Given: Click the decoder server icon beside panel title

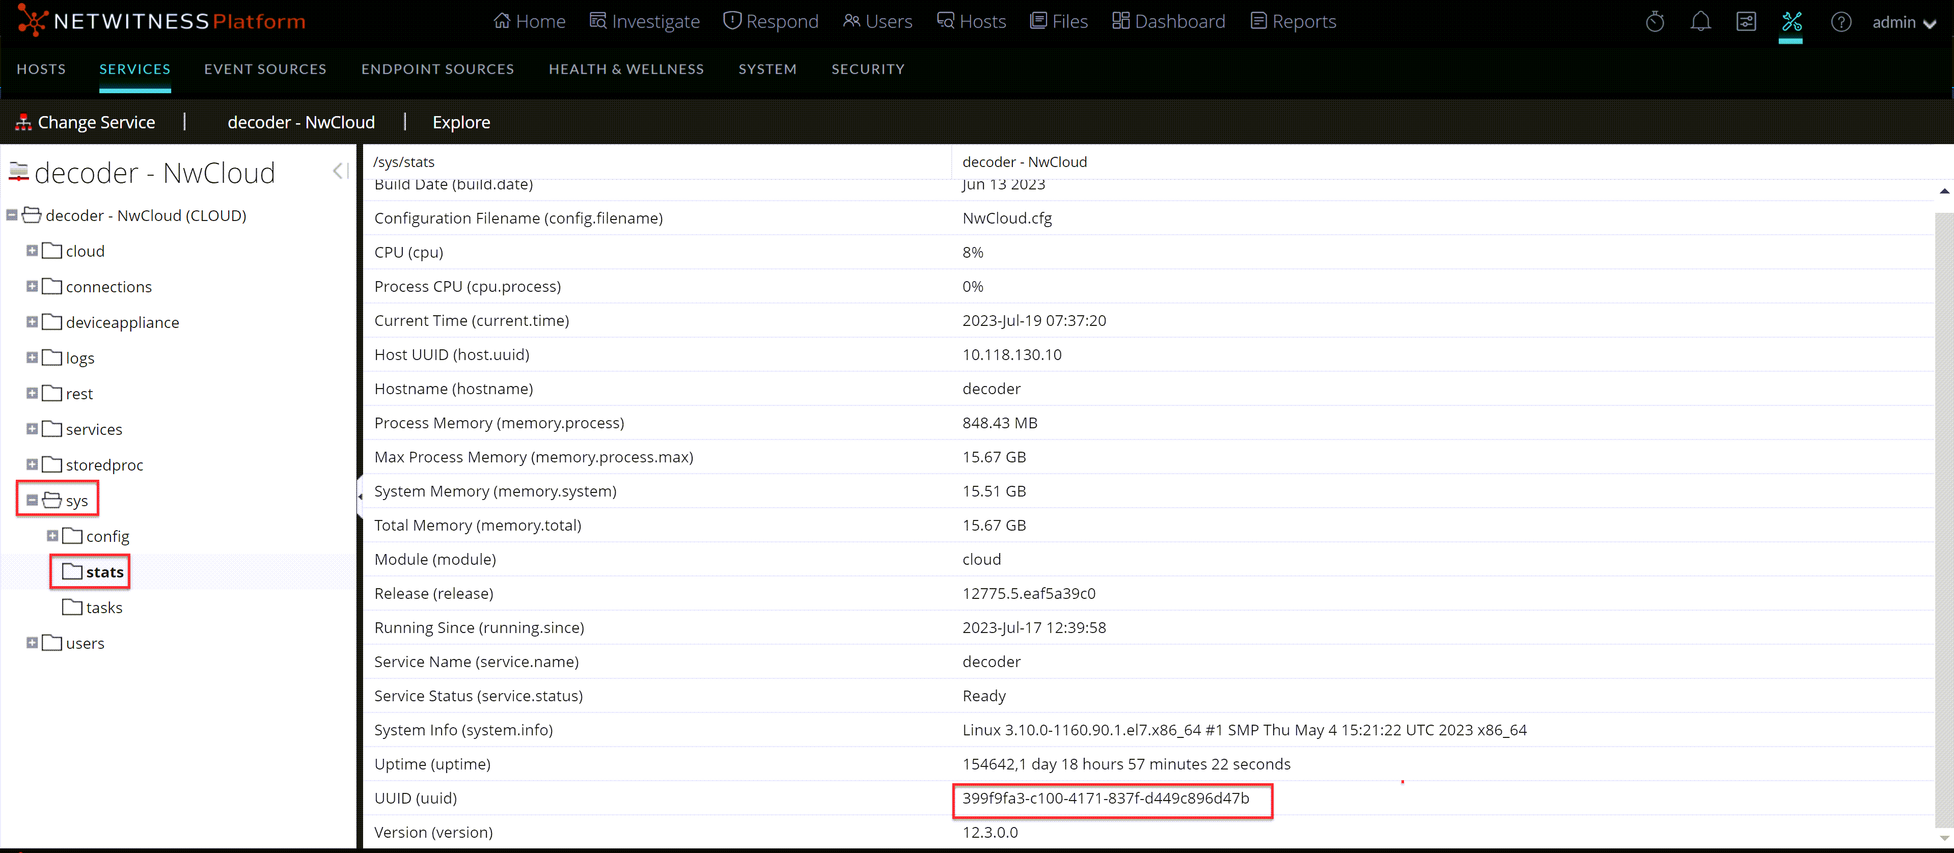Looking at the screenshot, I should 18,172.
